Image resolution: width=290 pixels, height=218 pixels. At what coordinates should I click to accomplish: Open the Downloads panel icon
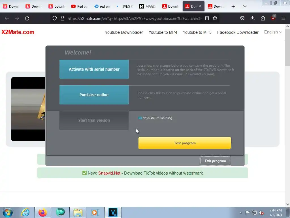(252, 18)
